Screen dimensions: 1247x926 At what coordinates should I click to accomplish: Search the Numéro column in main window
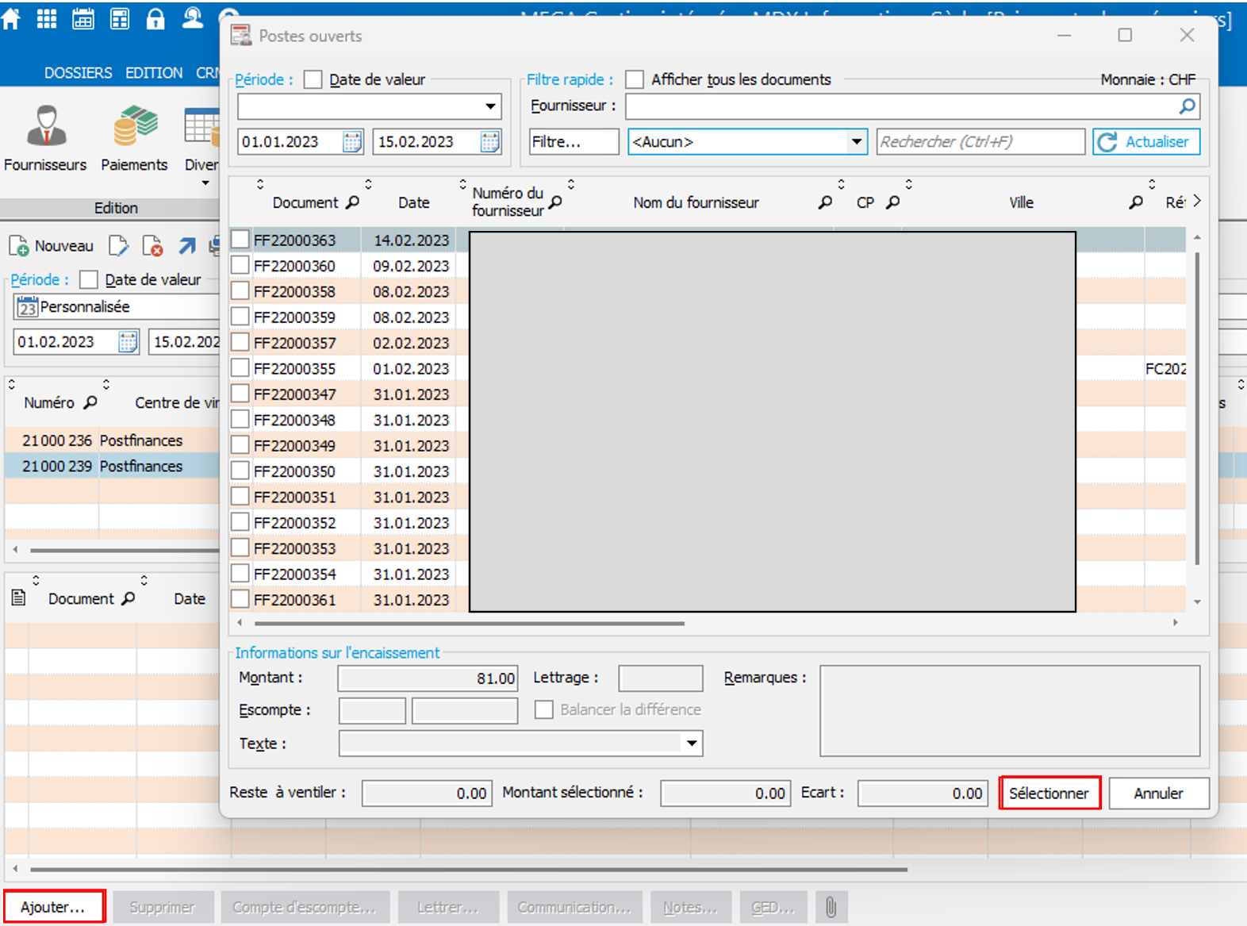coord(90,402)
